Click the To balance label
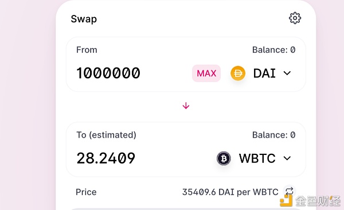This screenshot has width=344, height=210. pos(274,135)
